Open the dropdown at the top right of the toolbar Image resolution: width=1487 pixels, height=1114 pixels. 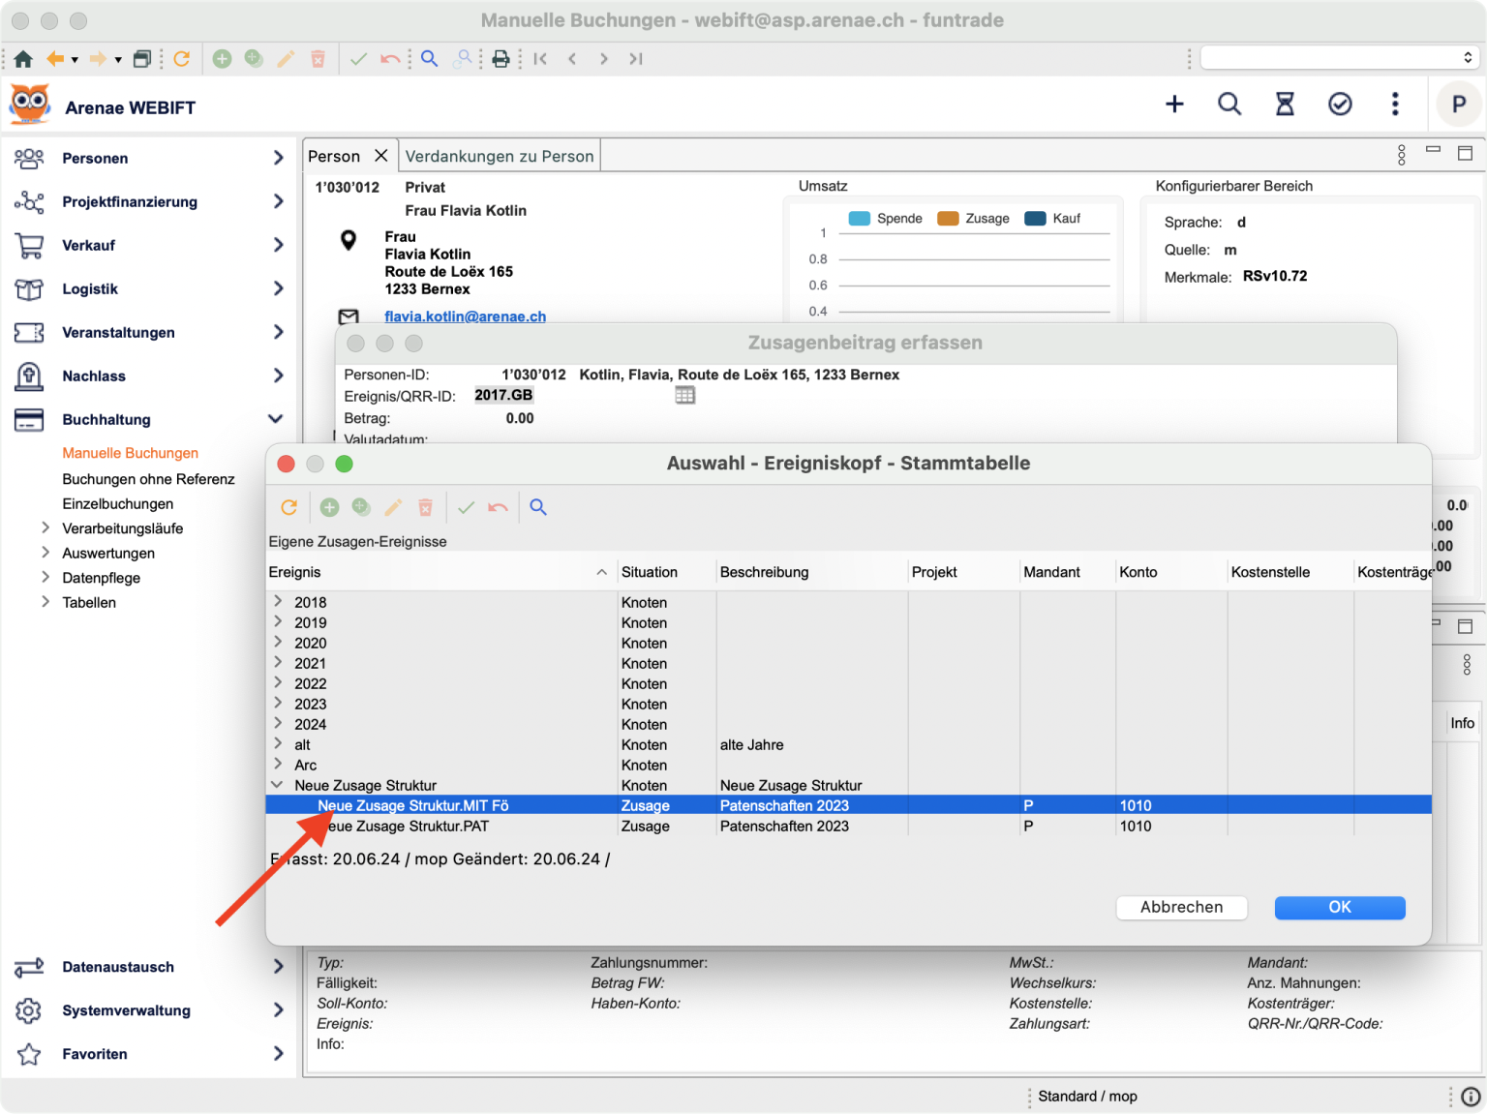pyautogui.click(x=1339, y=58)
